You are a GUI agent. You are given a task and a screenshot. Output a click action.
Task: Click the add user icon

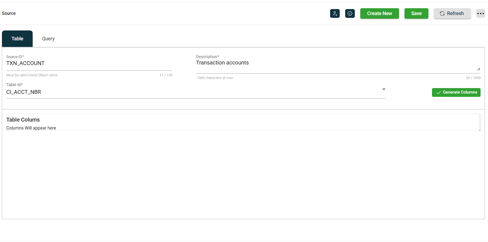click(x=335, y=13)
